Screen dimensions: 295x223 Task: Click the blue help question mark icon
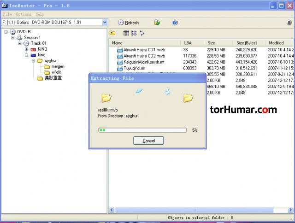175,23
